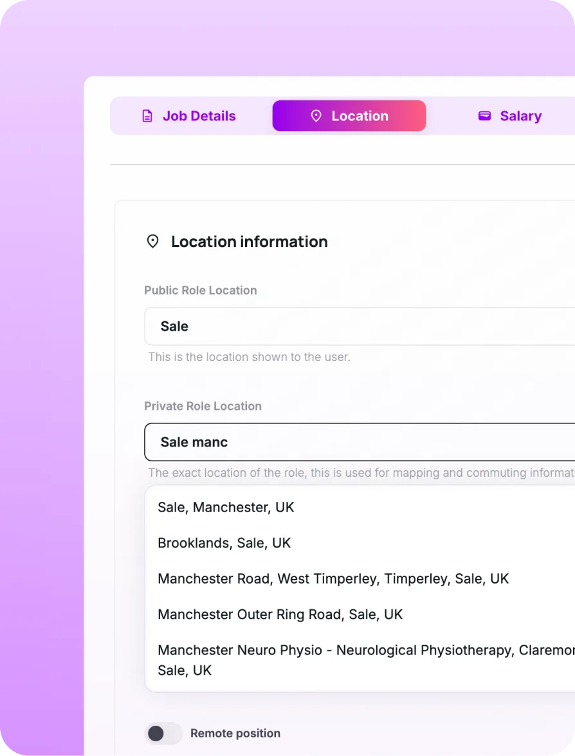Click the wallet icon on Salary tab
Screen dimensions: 575x756
pos(484,116)
